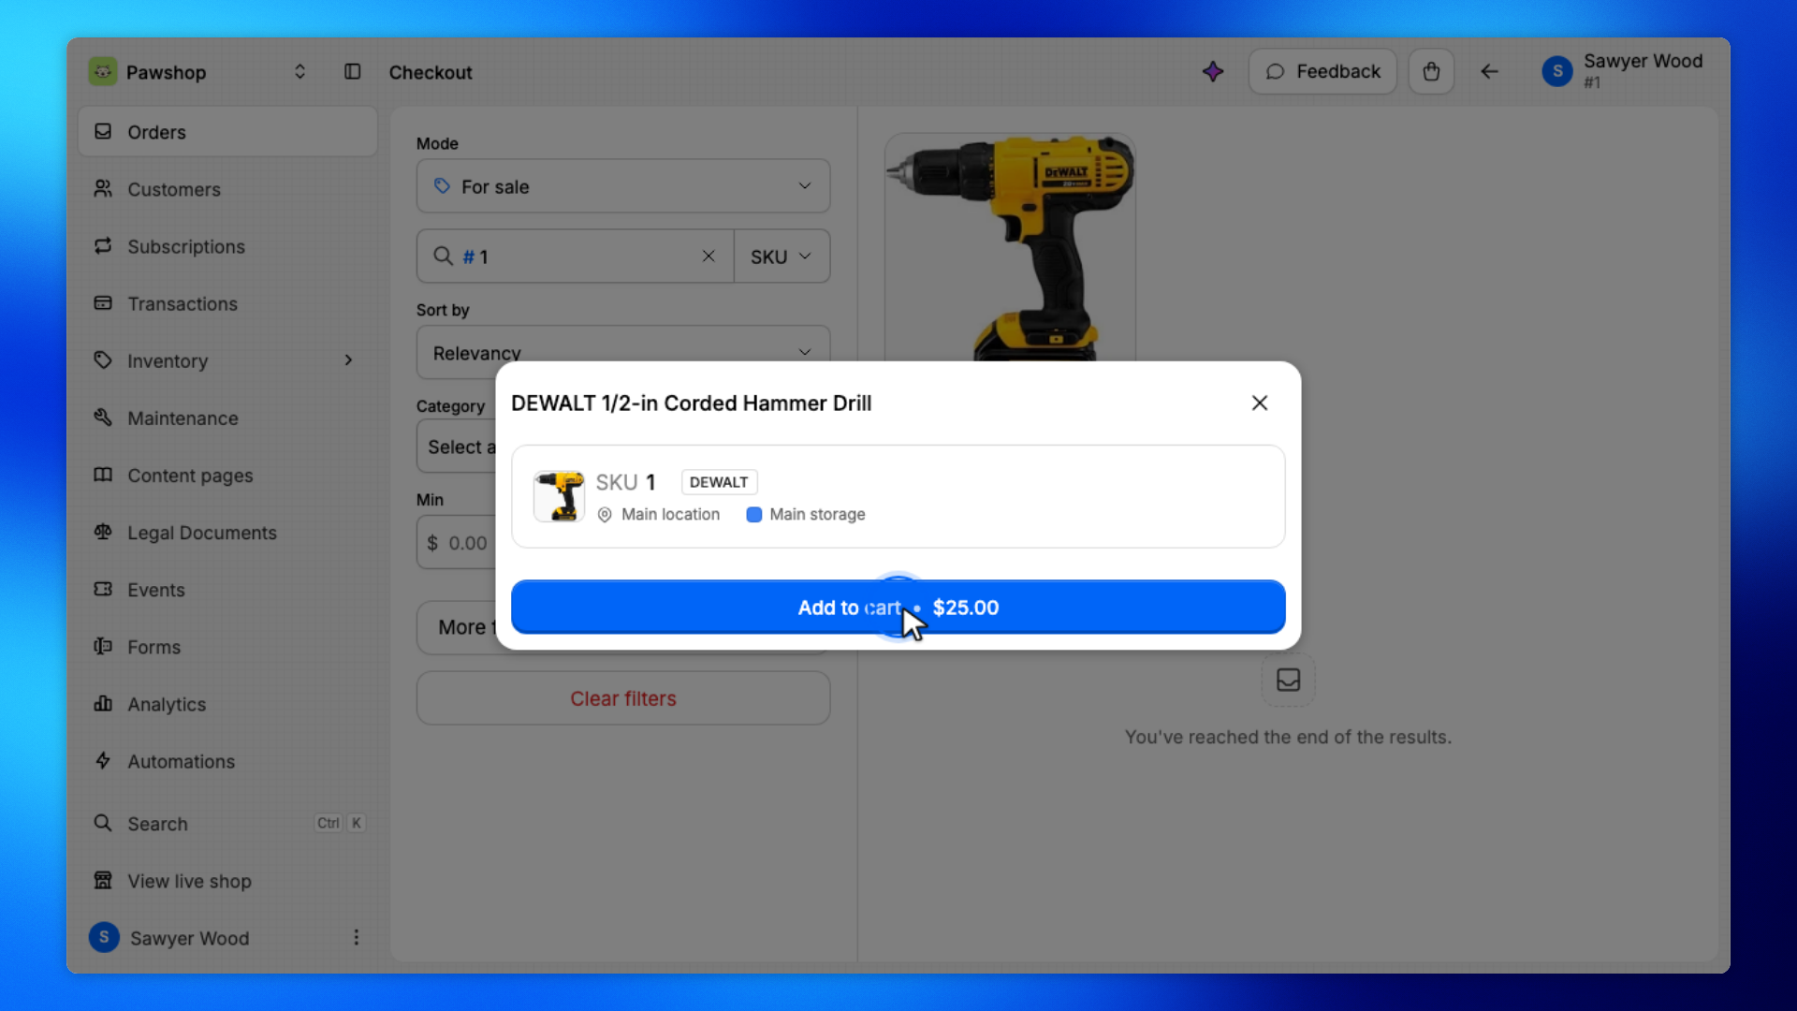Screen dimensions: 1797x1011
Task: Click the Search magnifier in sidebar
Action: coord(103,823)
